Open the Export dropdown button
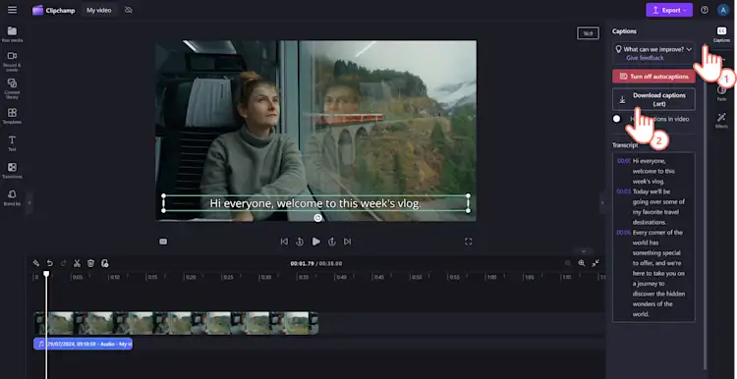Image resolution: width=737 pixels, height=379 pixels. [x=669, y=10]
